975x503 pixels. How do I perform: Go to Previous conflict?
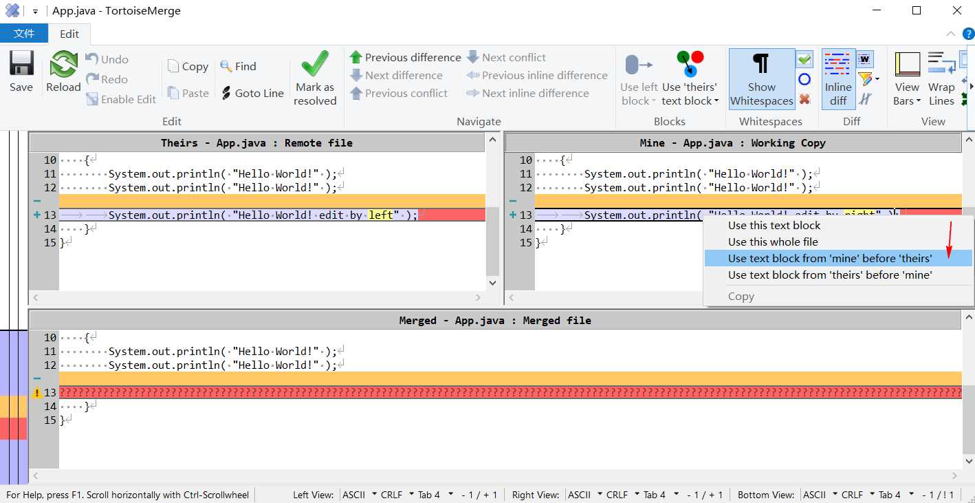tap(399, 93)
